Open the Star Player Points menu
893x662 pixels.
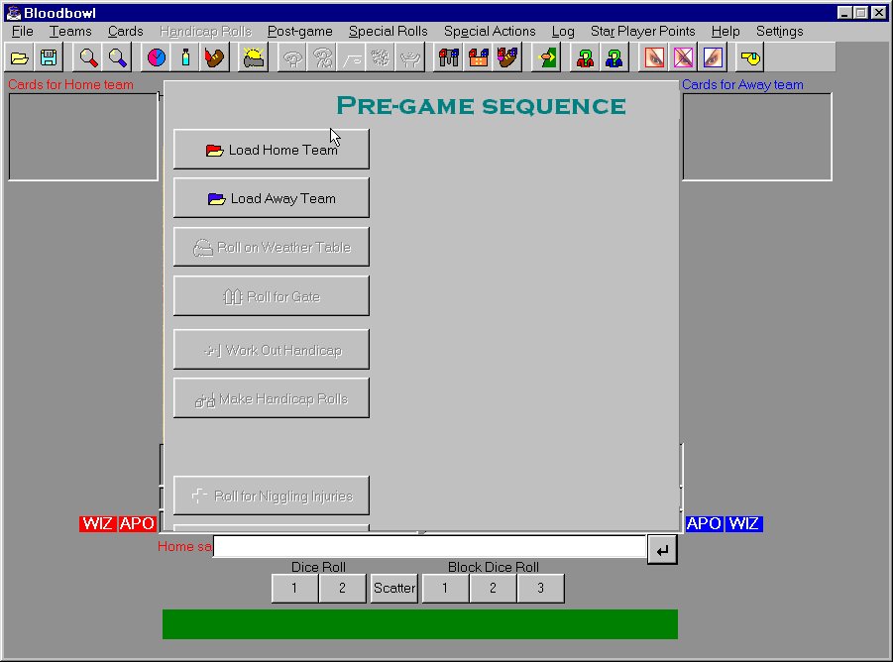coord(643,32)
